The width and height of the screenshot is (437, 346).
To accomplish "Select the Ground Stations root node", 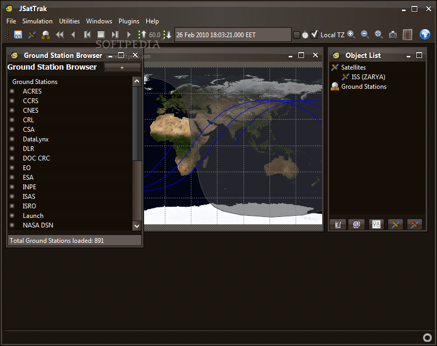I will click(35, 82).
